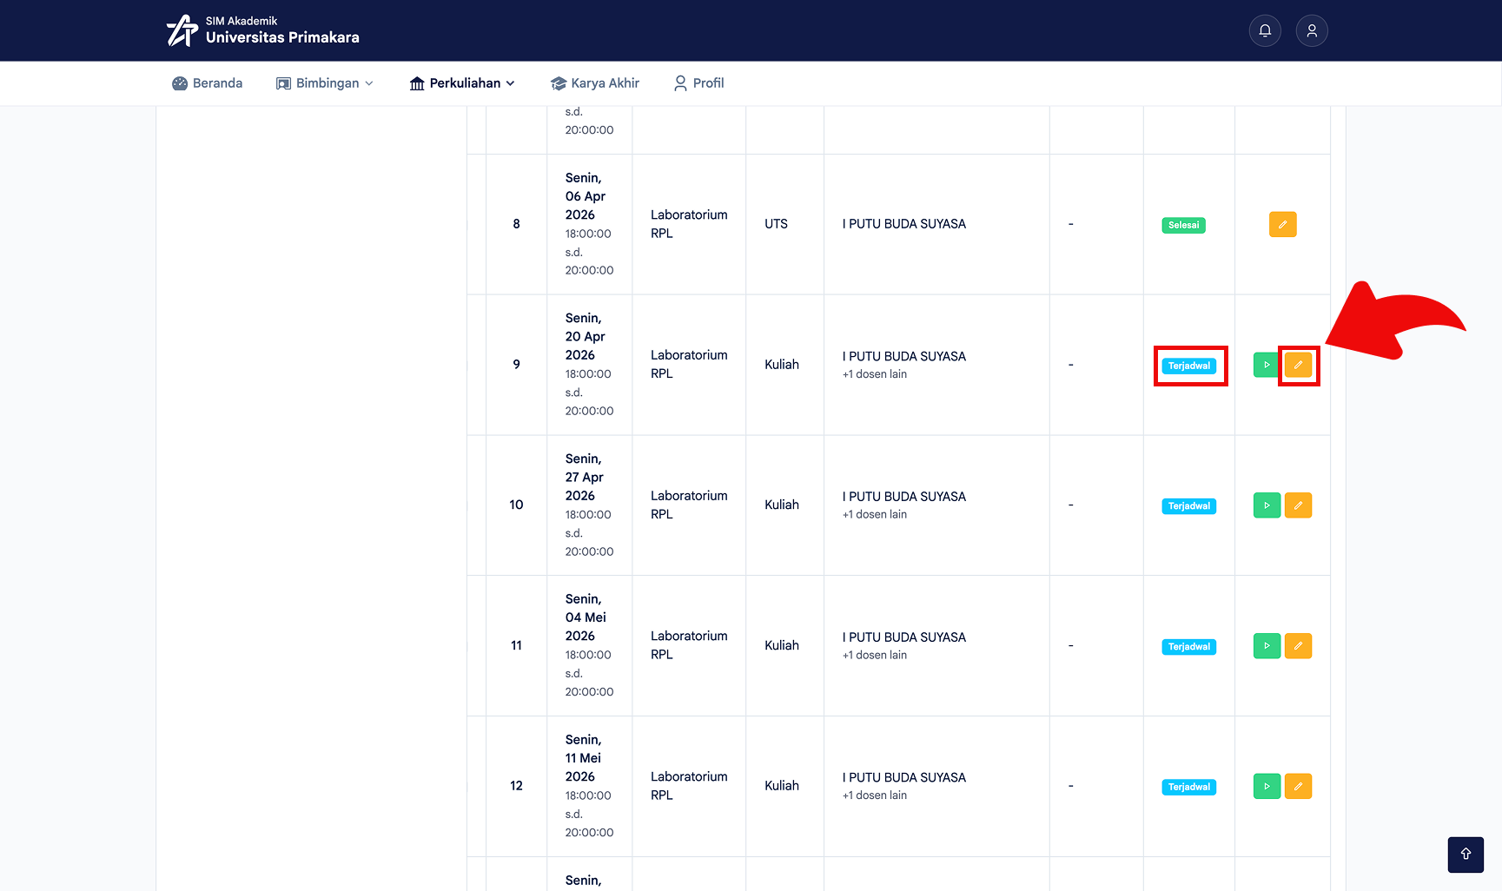Start meeting 10 on 27 Apr with play icon
Viewport: 1502px width, 891px height.
pos(1267,505)
